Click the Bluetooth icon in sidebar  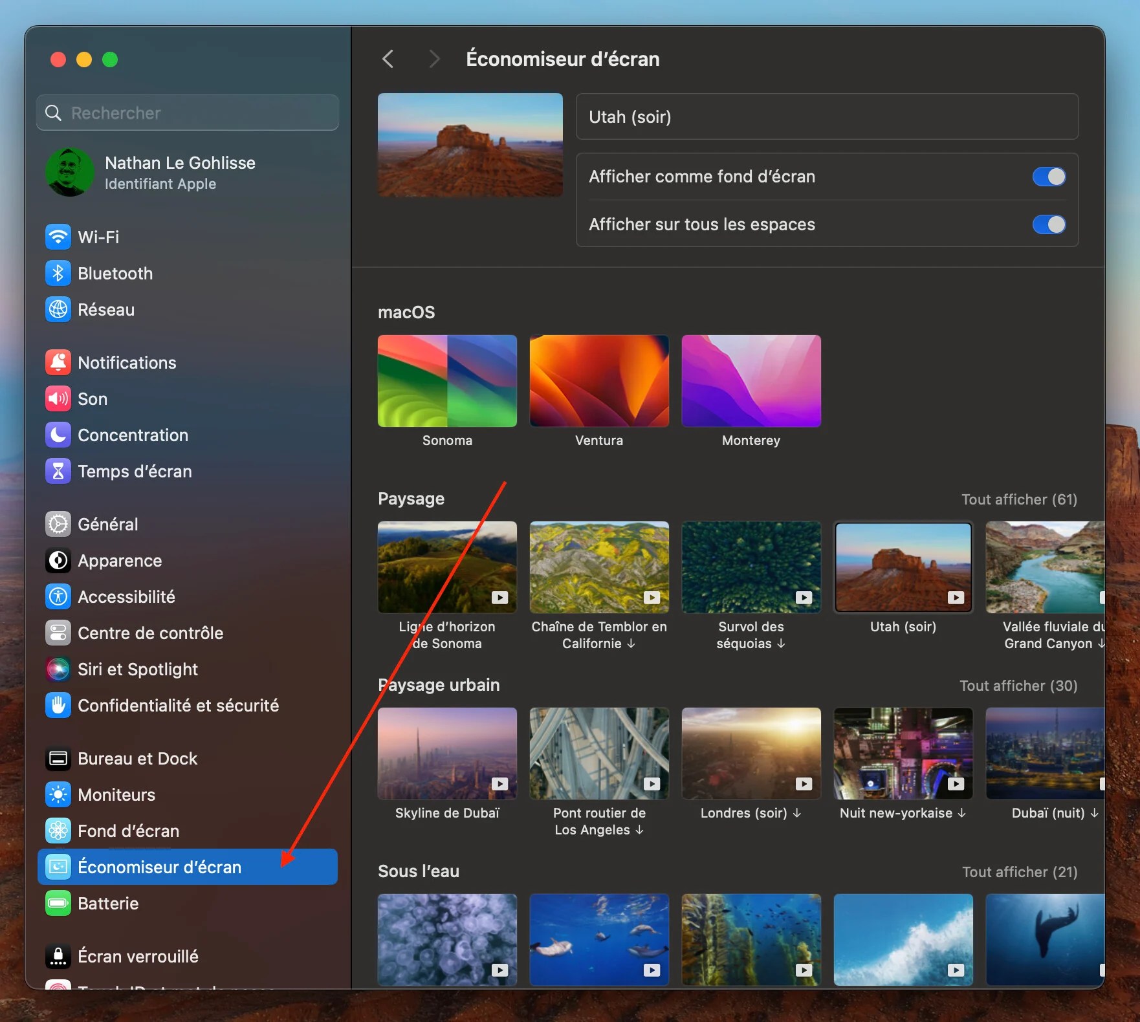point(58,273)
